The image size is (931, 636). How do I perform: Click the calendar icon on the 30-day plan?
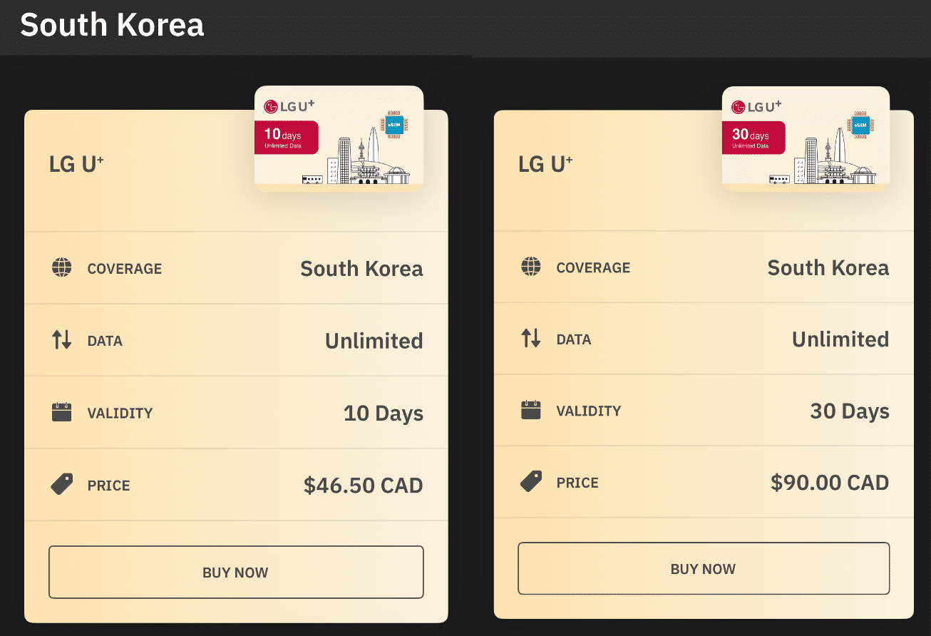click(531, 410)
